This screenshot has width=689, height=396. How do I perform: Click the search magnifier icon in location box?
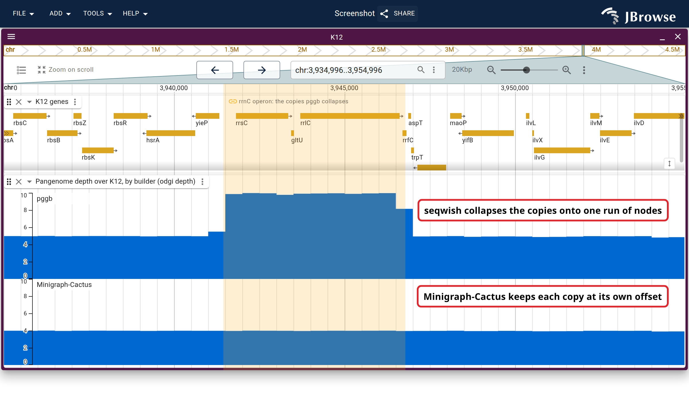[x=421, y=70]
